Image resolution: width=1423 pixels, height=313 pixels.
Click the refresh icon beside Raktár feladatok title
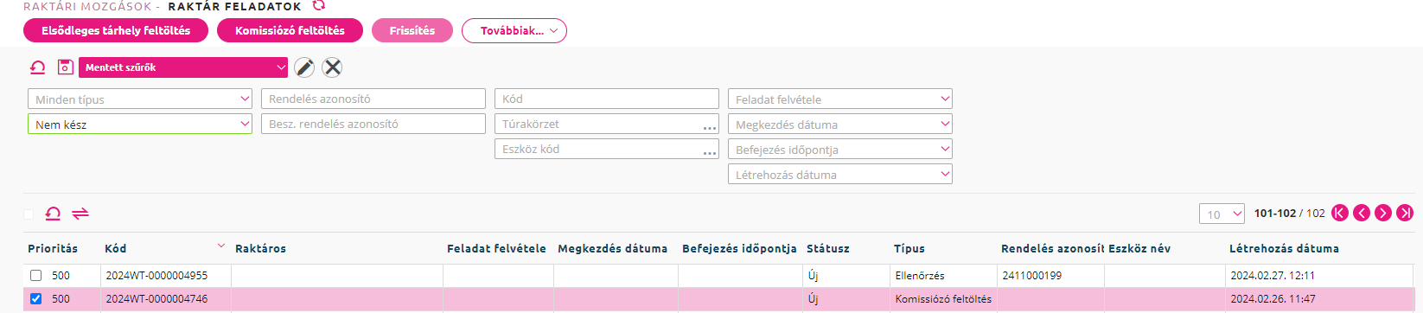[319, 5]
